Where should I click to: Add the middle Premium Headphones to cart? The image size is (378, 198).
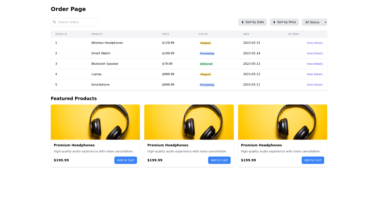(219, 160)
